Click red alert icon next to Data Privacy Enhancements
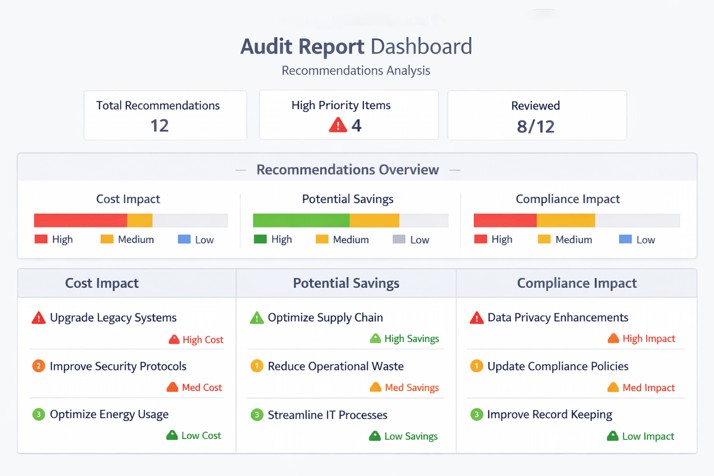The image size is (714, 476). [476, 318]
